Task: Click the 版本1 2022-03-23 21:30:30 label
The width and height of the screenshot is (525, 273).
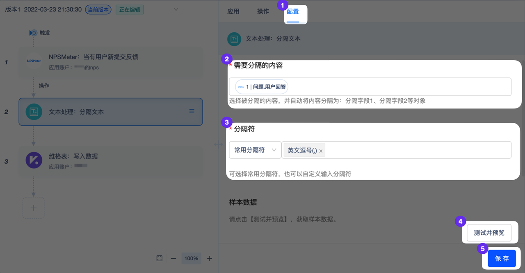Action: coord(43,9)
